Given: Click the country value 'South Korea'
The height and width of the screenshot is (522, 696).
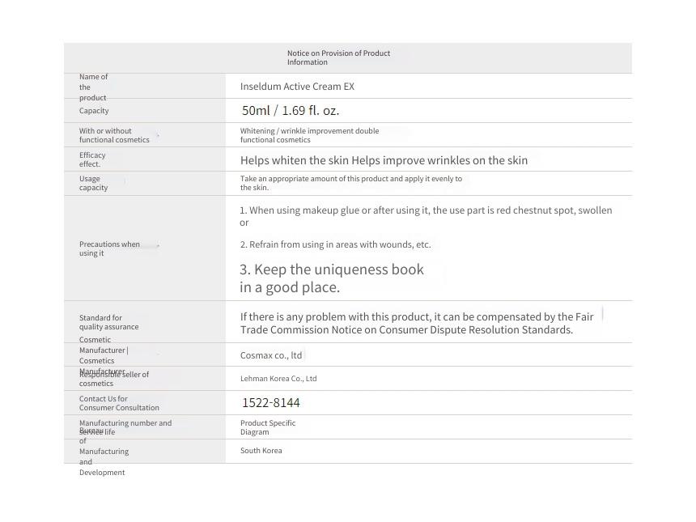Looking at the screenshot, I should pyautogui.click(x=261, y=451).
